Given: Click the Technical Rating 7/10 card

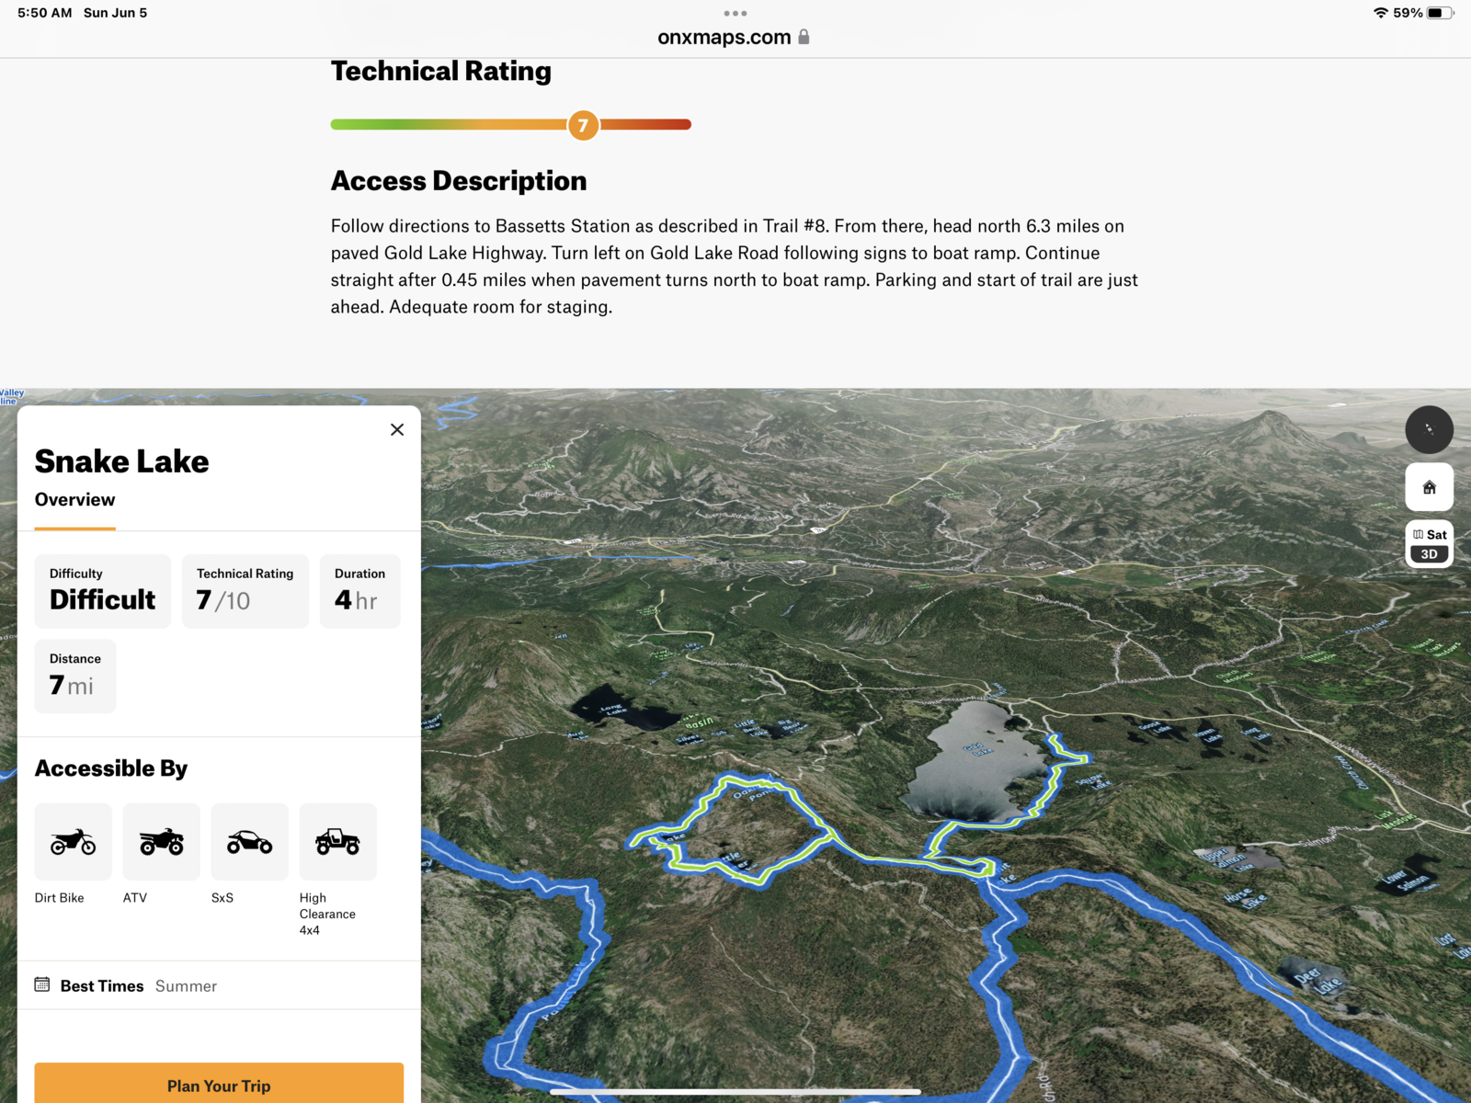Looking at the screenshot, I should point(245,591).
